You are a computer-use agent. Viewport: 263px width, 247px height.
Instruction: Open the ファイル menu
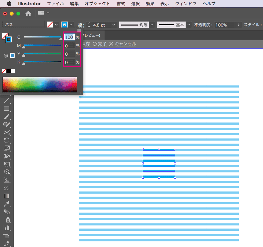pos(55,4)
